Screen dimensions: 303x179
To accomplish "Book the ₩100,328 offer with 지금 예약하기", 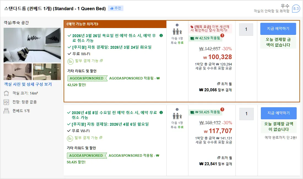I will [x=278, y=29].
